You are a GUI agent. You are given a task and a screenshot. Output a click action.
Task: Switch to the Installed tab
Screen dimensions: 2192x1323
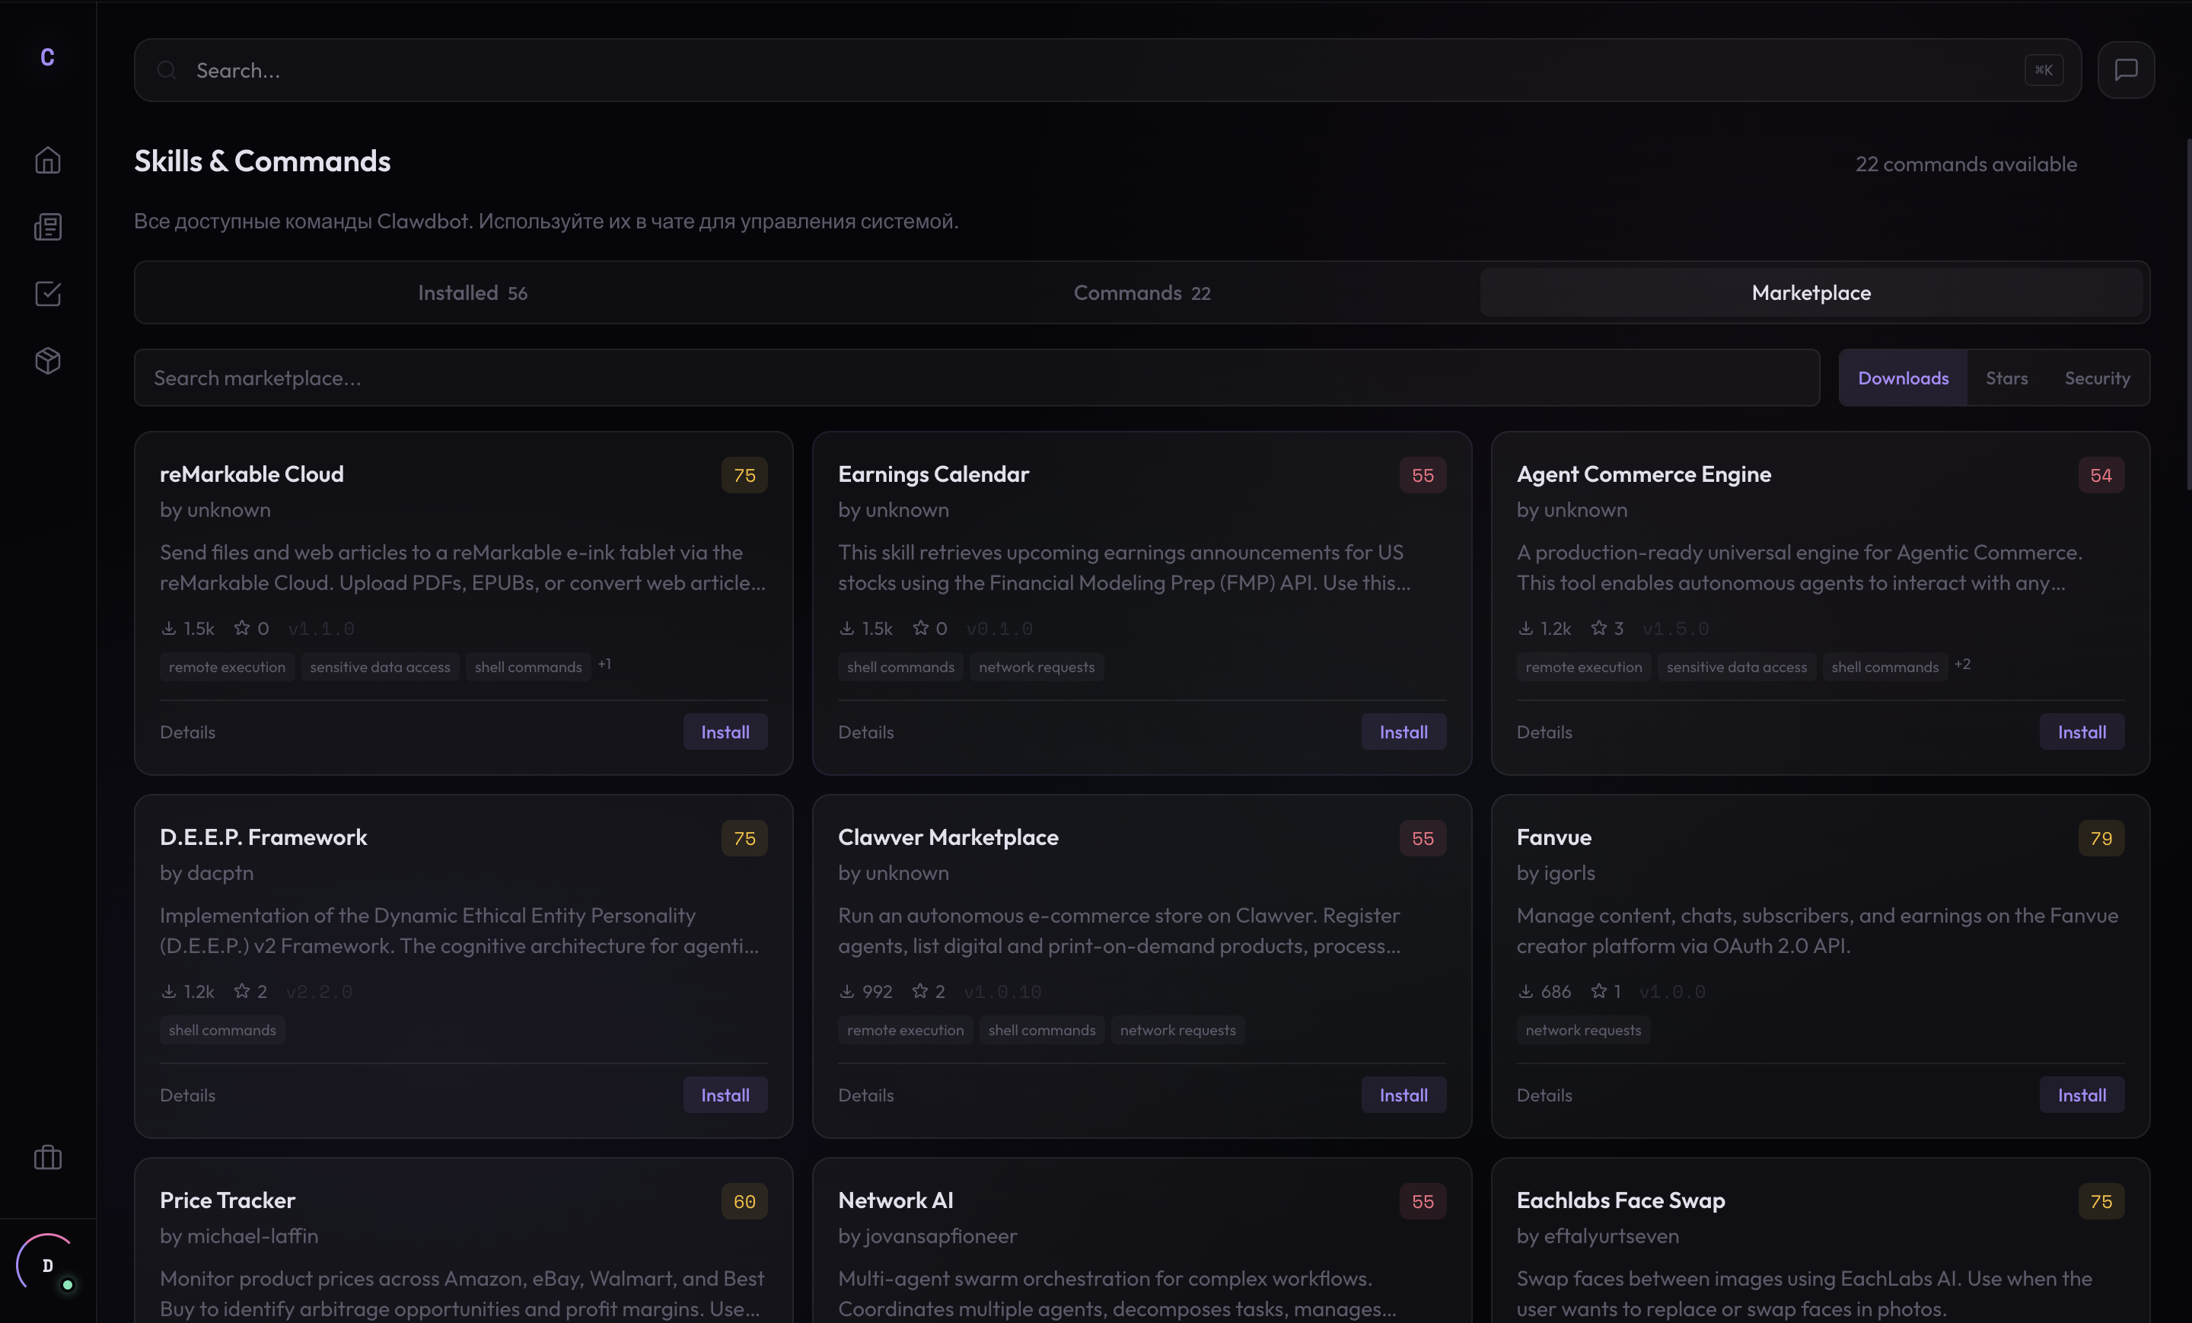[473, 293]
